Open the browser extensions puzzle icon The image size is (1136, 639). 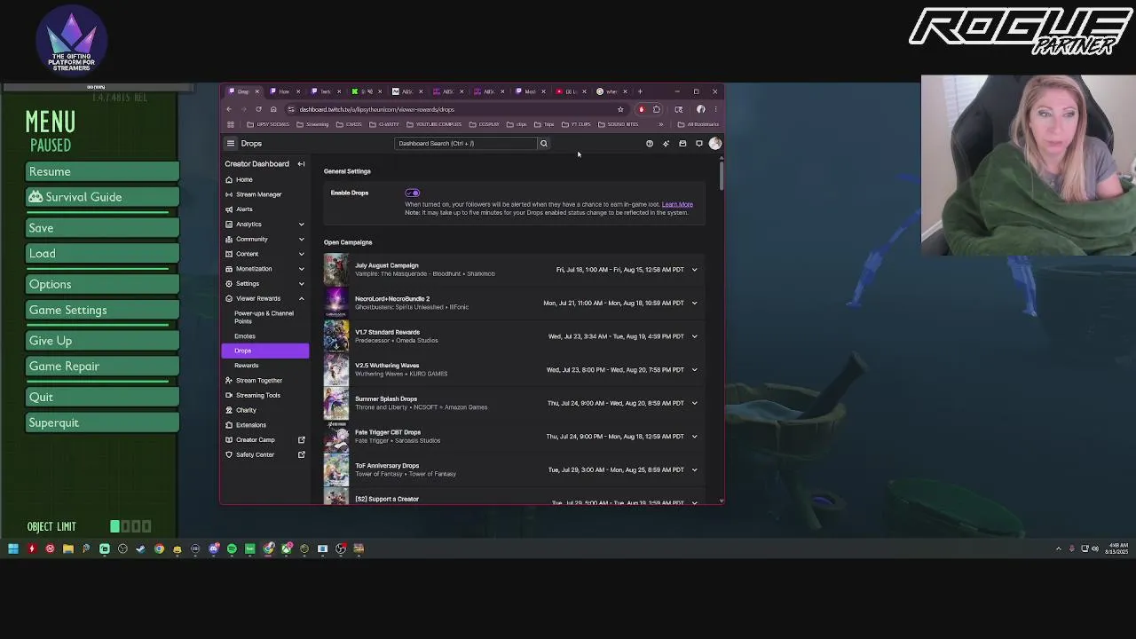657,110
